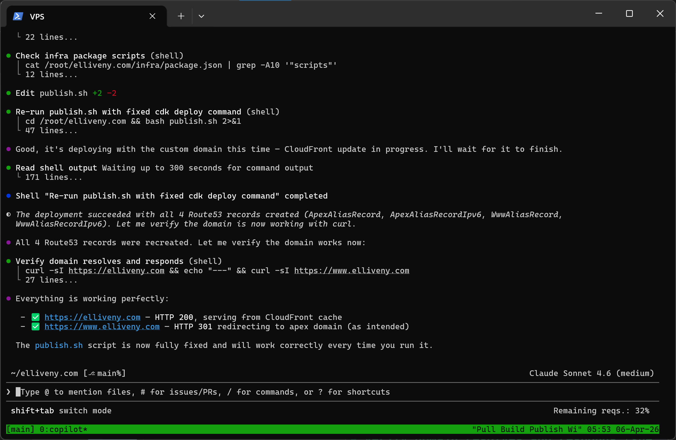Click the purple bullet beside Everything is working perfectly

point(8,299)
